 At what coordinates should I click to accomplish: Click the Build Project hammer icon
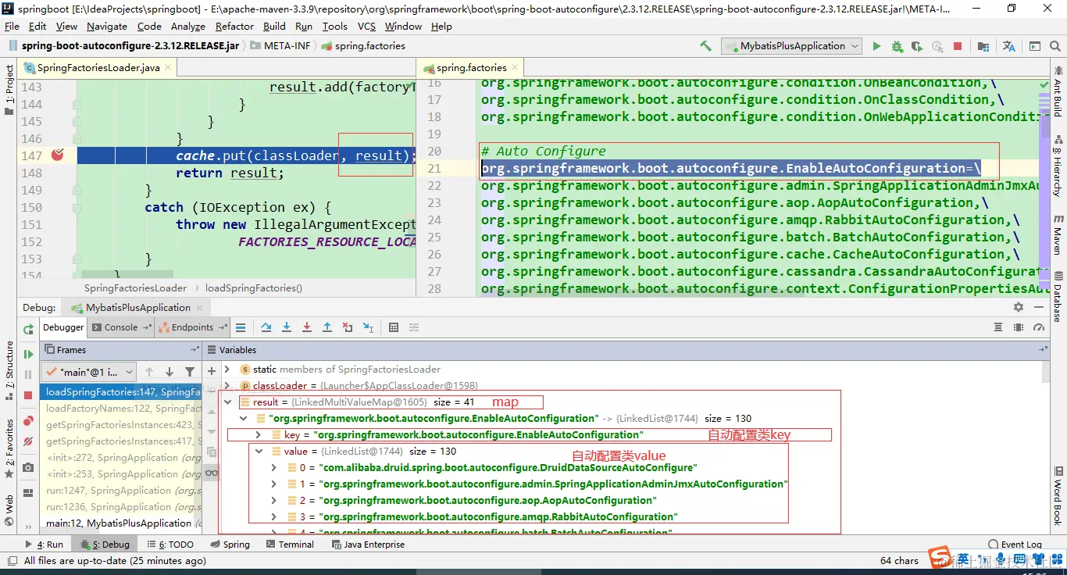click(x=706, y=46)
